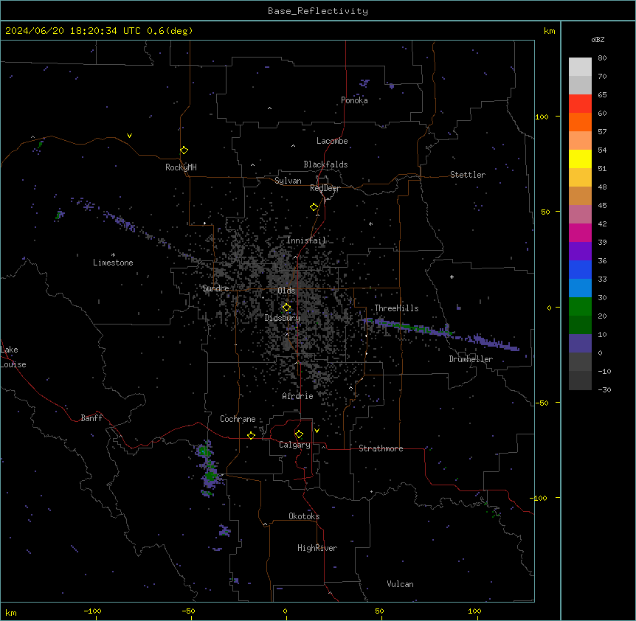Click the asterisk marker above Limestone label

click(113, 255)
